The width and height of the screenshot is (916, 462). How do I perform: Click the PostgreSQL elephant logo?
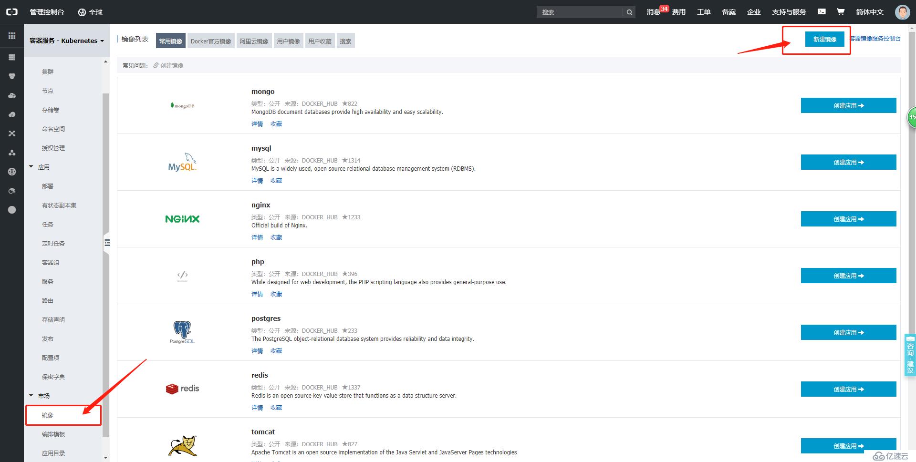pos(182,332)
